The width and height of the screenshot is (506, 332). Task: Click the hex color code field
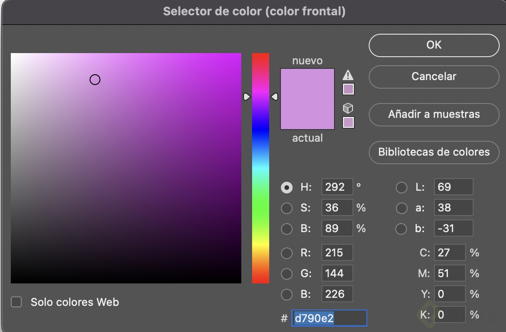[x=329, y=318]
